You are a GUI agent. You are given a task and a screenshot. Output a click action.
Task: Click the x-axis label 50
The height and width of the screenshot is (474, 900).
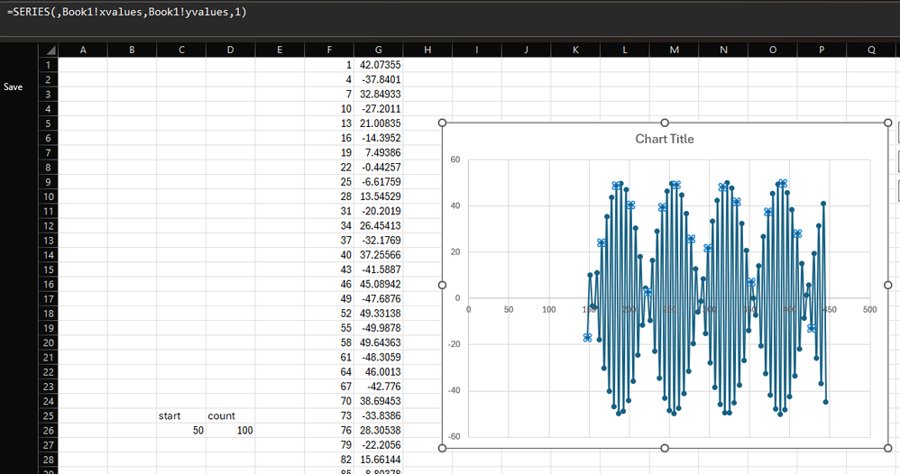(x=509, y=309)
